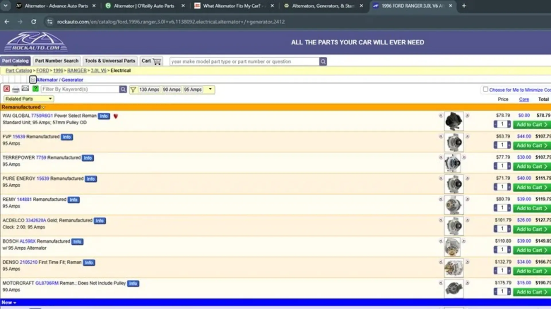
Task: Click the browser address bar
Action: (x=170, y=22)
